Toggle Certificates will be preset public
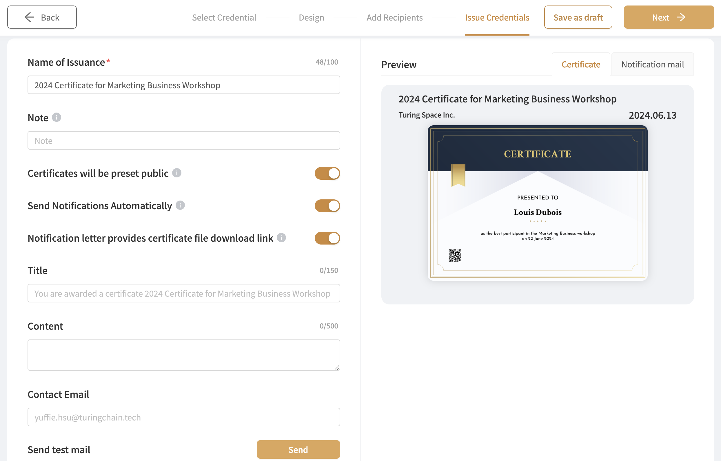The width and height of the screenshot is (721, 461). pos(327,173)
